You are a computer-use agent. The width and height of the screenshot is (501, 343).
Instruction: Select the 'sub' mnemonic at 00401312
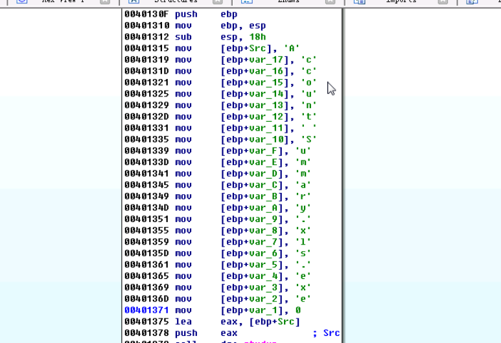click(183, 37)
